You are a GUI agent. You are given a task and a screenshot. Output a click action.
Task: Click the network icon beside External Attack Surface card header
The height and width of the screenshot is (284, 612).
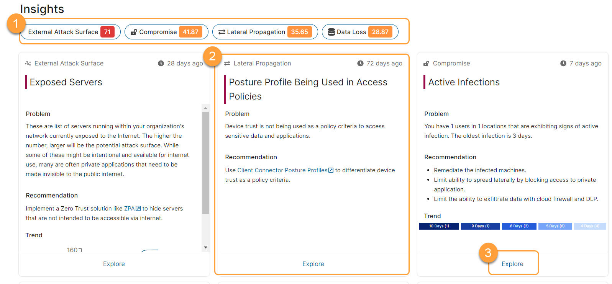(x=28, y=64)
